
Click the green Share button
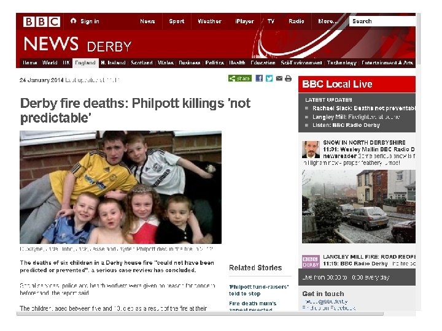point(240,78)
